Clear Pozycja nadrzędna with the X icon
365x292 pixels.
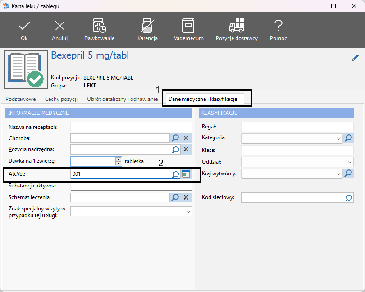tap(186, 149)
